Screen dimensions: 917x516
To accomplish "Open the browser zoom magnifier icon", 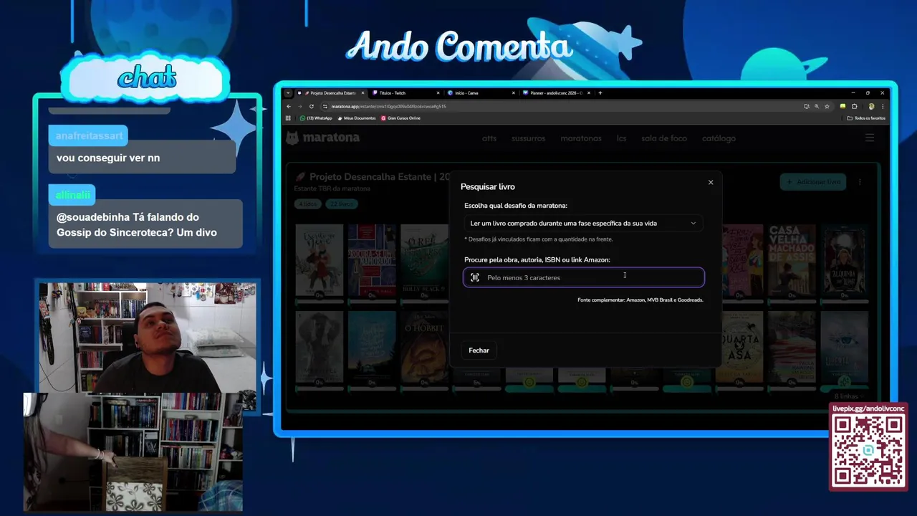I will point(816,106).
